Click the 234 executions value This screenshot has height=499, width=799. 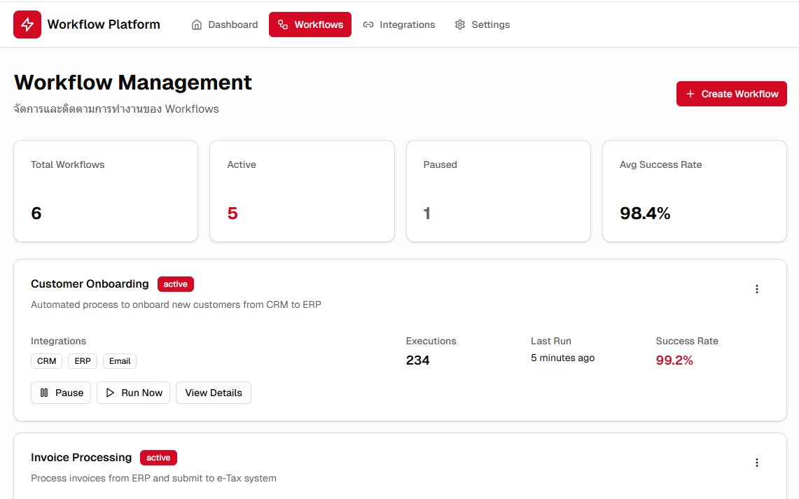418,360
